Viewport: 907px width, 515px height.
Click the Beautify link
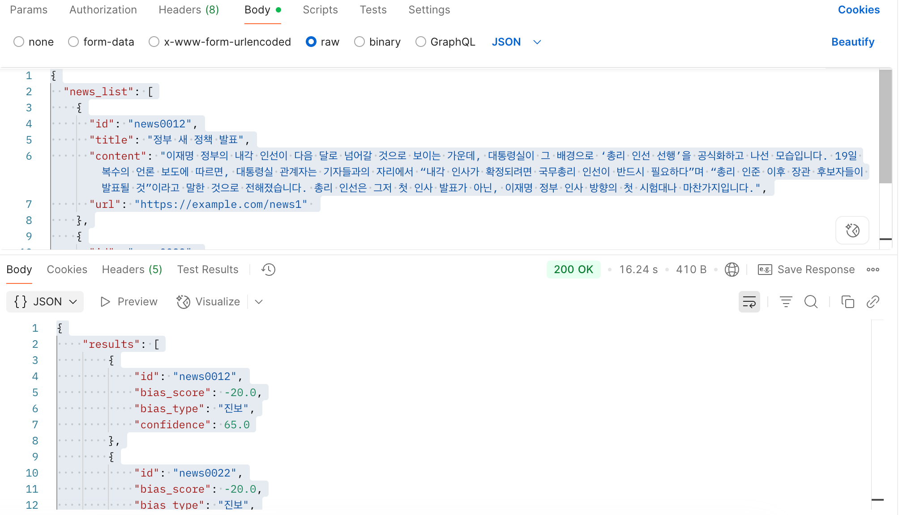852,42
